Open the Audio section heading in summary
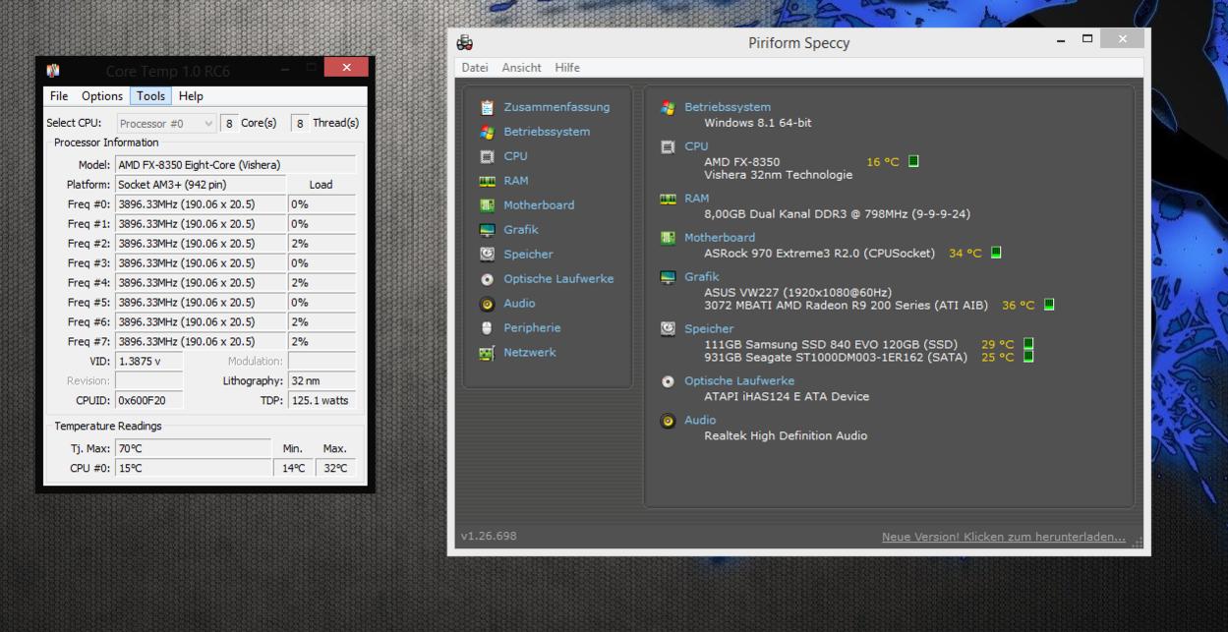 [700, 421]
